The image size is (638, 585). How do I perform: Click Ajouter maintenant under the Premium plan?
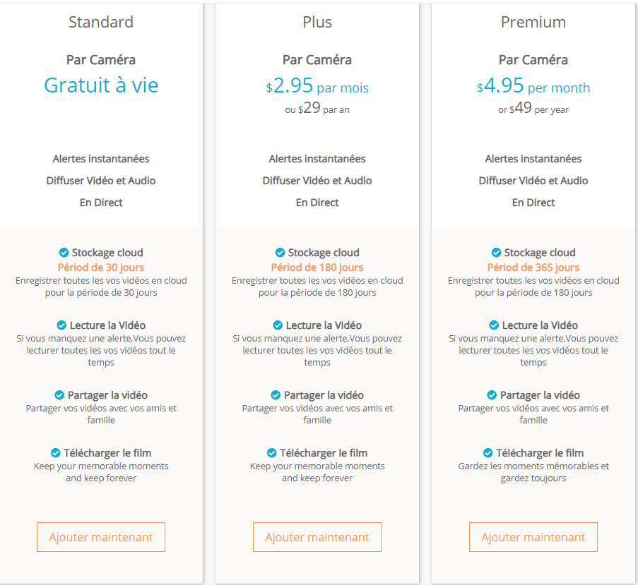533,537
